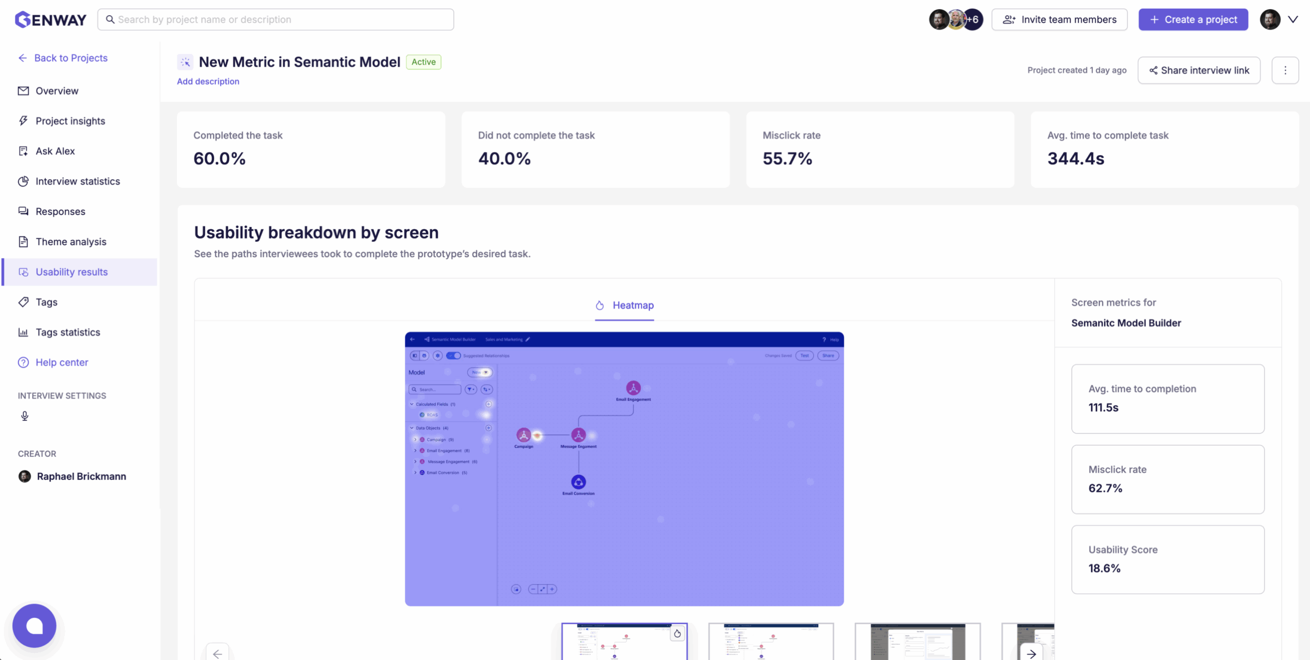Image resolution: width=1310 pixels, height=660 pixels.
Task: Click Raphael Brickmann creator avatar
Action: [25, 477]
